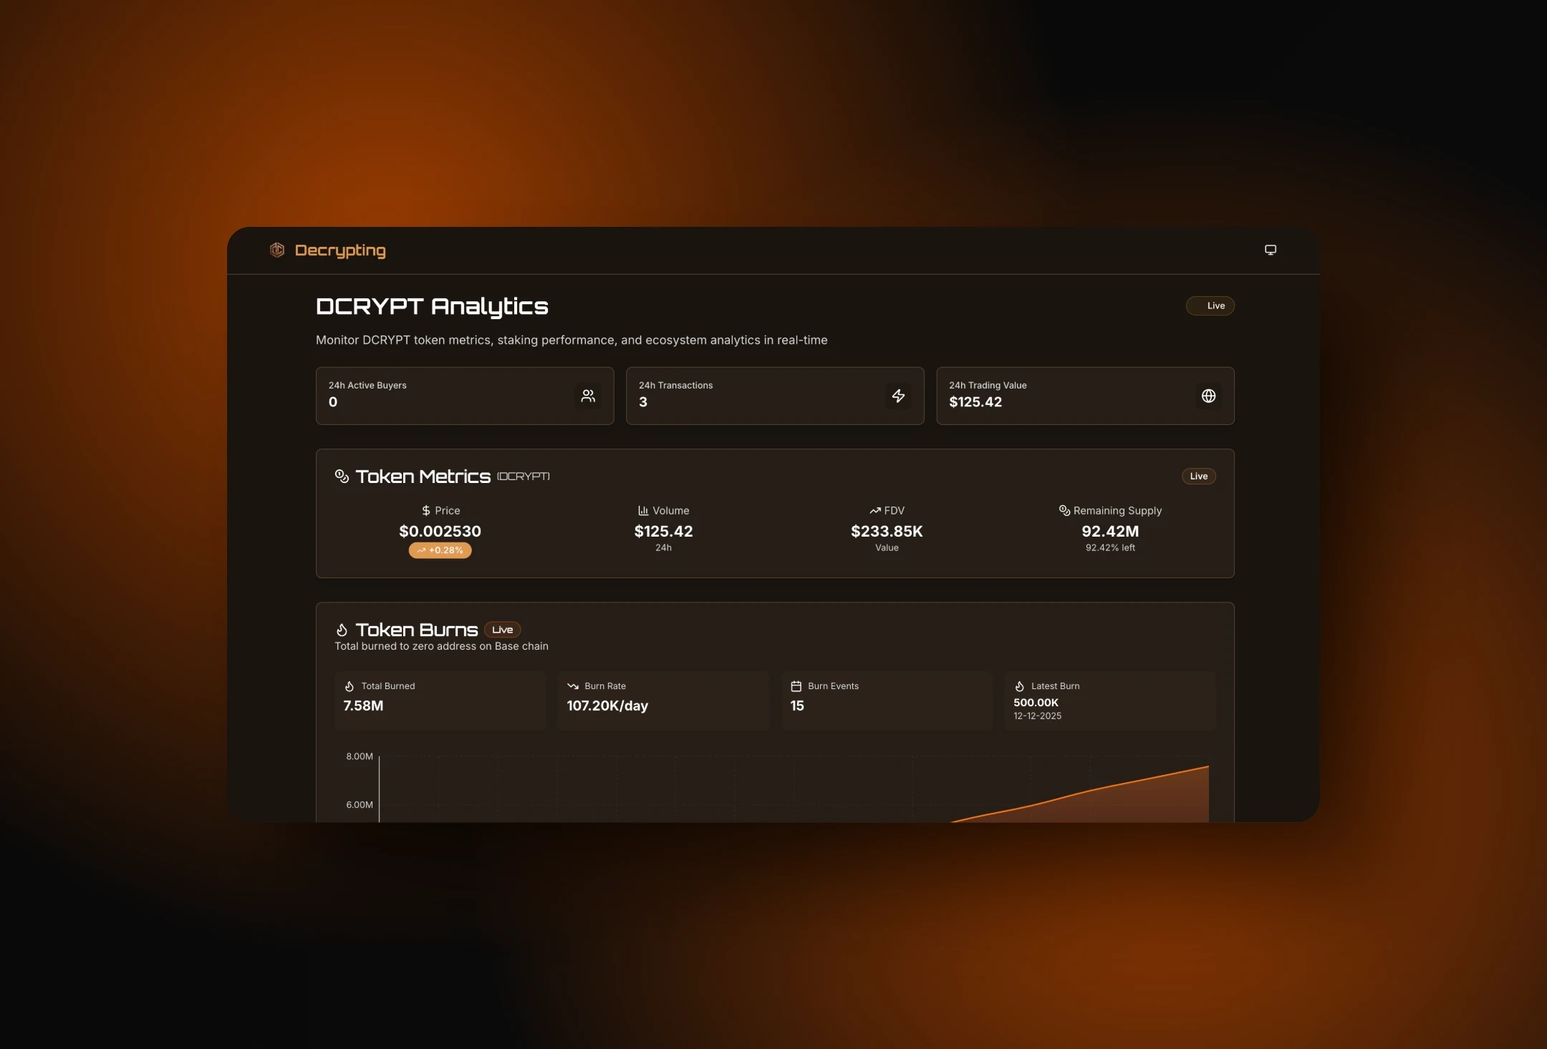
Task: Click the calendar icon next to Burn Events
Action: pos(796,686)
